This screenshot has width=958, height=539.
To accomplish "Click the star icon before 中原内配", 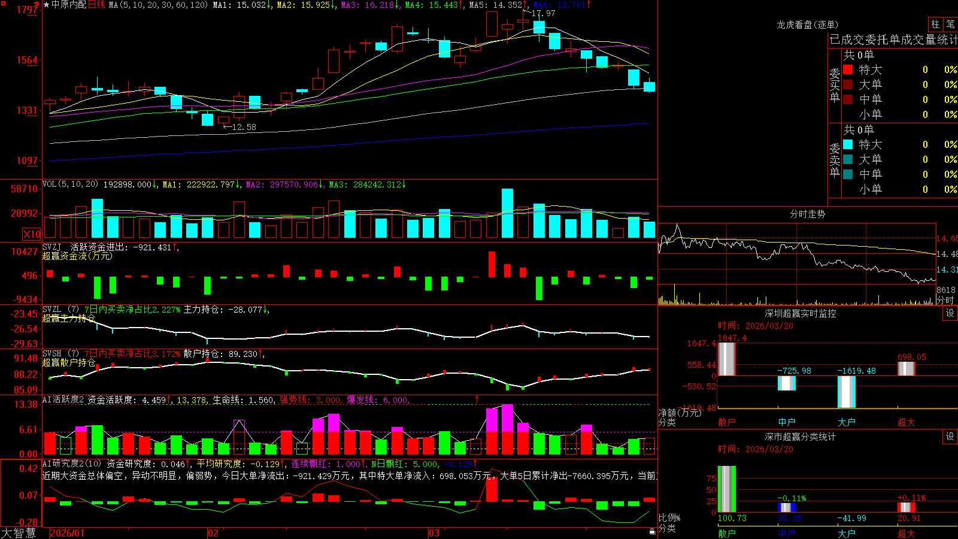I will click(47, 5).
